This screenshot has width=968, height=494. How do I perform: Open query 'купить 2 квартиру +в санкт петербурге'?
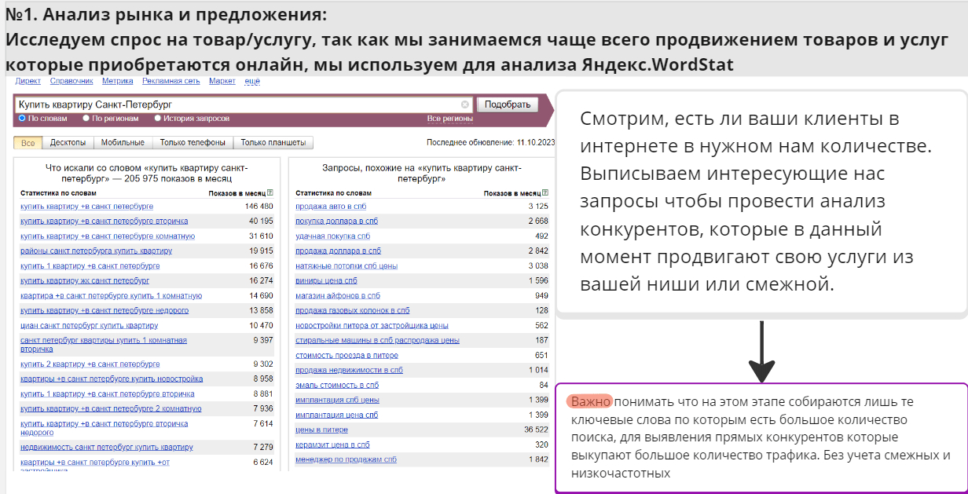(90, 364)
